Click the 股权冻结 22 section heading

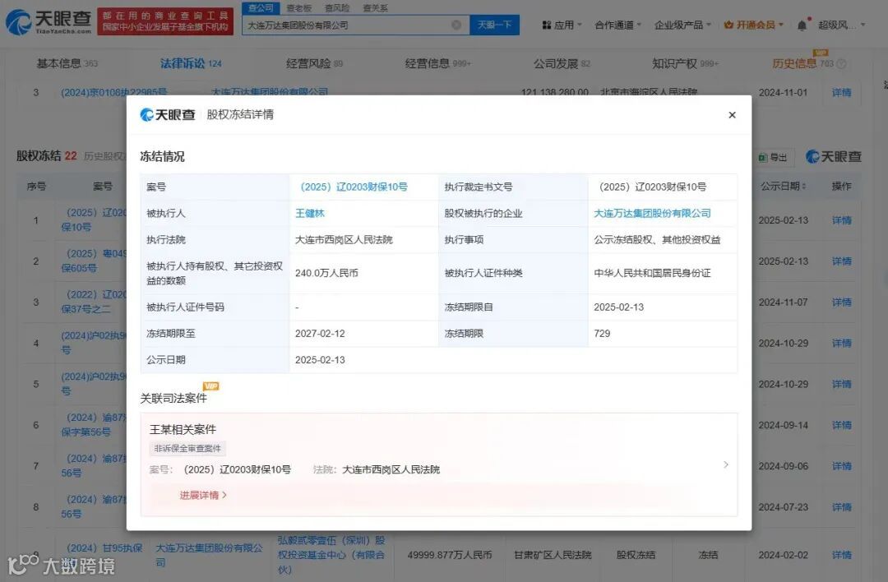click(x=46, y=155)
